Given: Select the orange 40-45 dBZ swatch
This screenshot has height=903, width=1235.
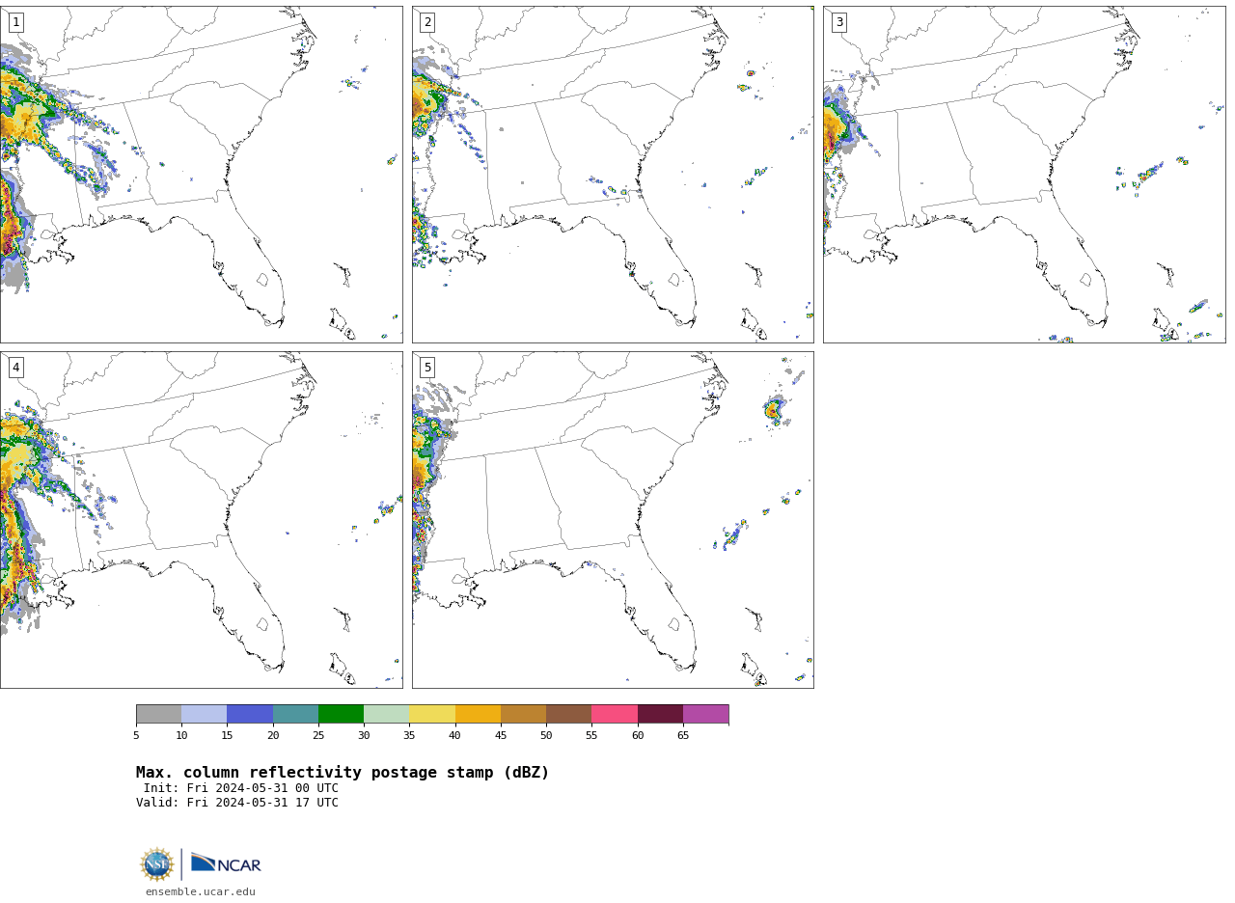Looking at the screenshot, I should click(x=478, y=714).
